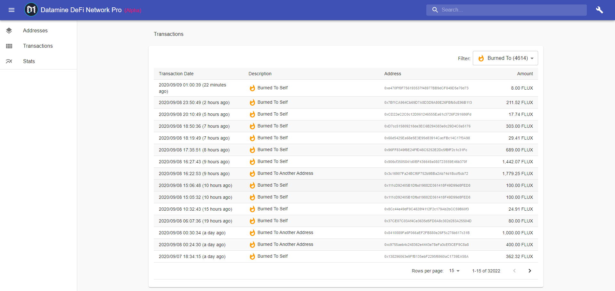Open address starting 0x3c16907Fa24BC
The height and width of the screenshot is (291, 615).
pyautogui.click(x=426, y=174)
